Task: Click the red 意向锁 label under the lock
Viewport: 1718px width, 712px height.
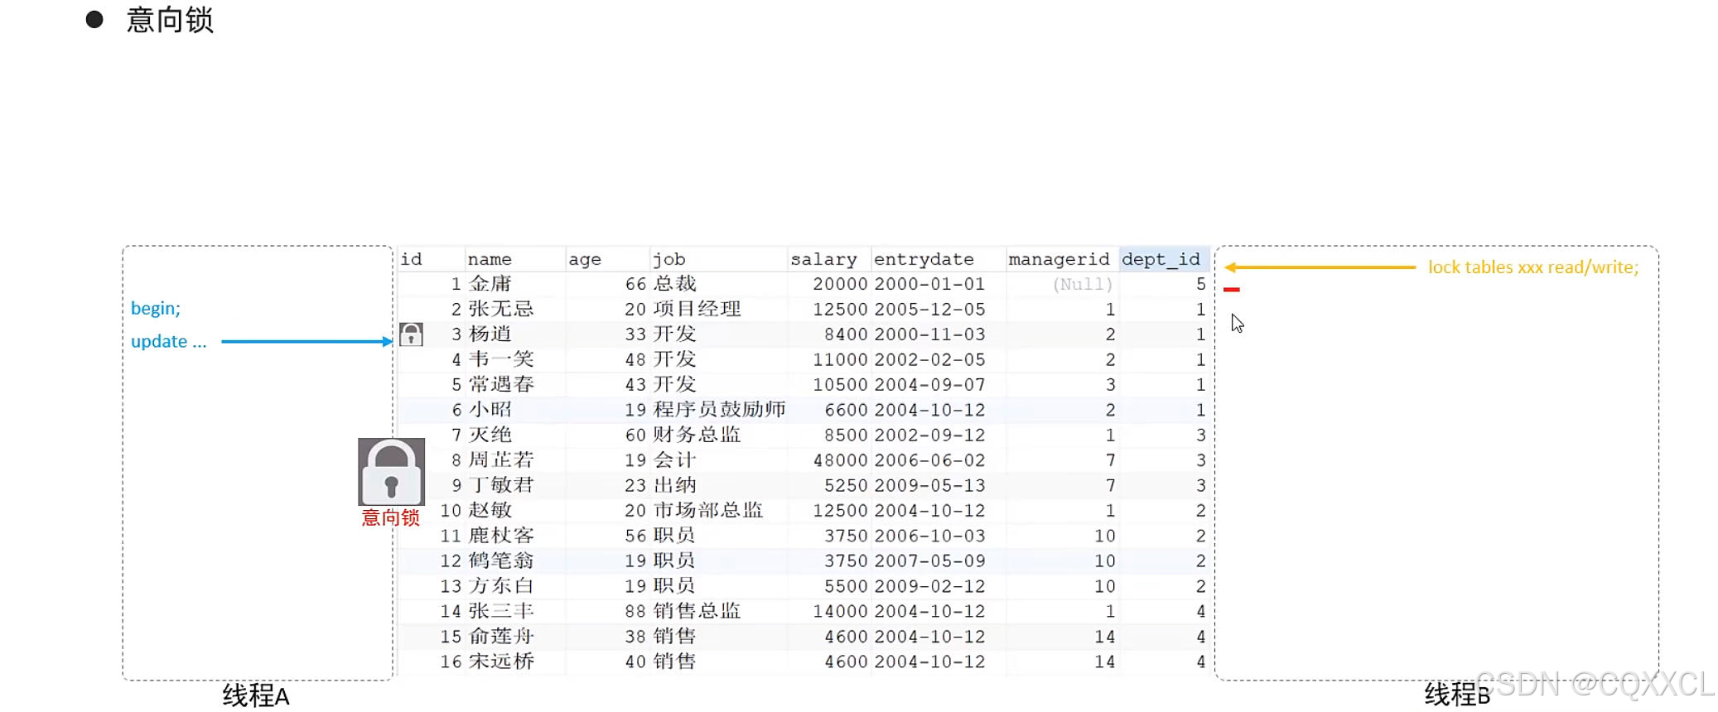Action: click(x=391, y=518)
